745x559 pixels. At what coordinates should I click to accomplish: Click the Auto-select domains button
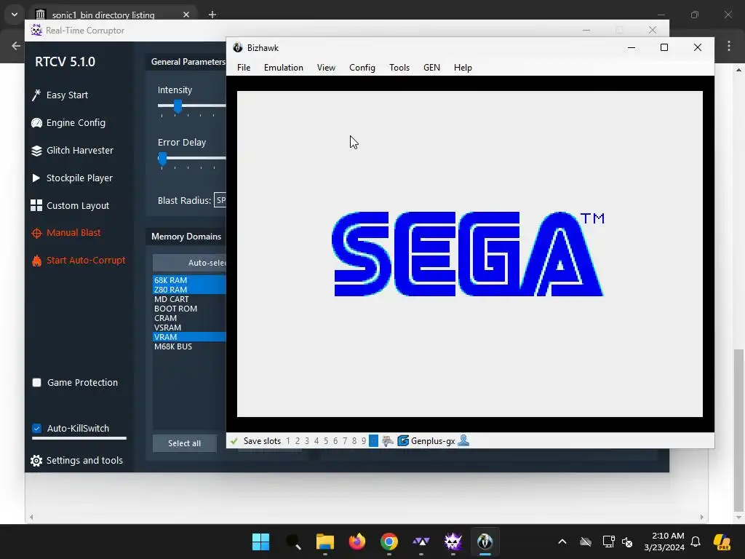click(x=190, y=263)
